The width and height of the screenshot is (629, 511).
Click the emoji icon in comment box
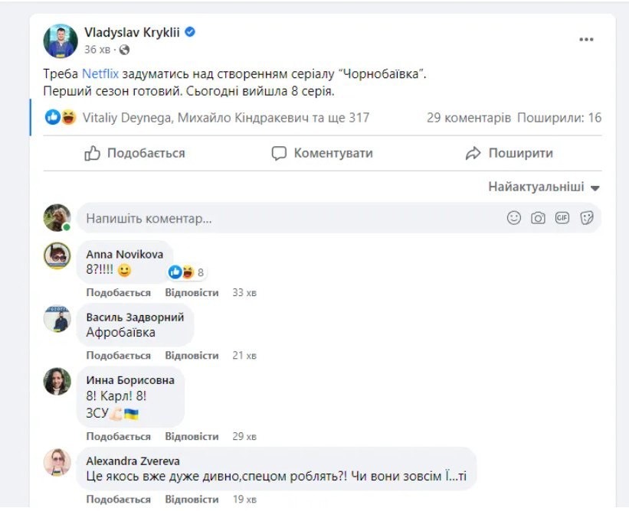tap(514, 218)
